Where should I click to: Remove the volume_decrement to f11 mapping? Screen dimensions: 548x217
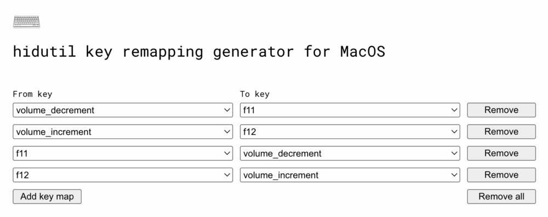[x=501, y=110]
